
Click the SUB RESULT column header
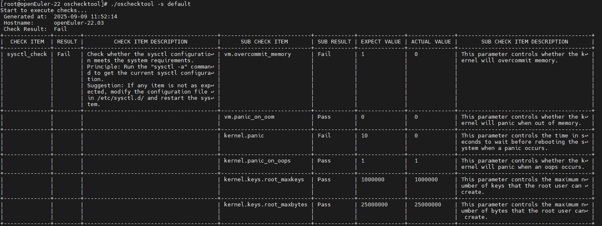point(334,42)
